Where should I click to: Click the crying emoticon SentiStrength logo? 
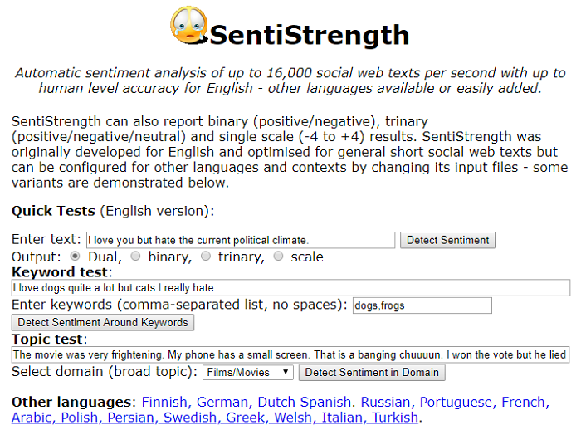[x=188, y=25]
